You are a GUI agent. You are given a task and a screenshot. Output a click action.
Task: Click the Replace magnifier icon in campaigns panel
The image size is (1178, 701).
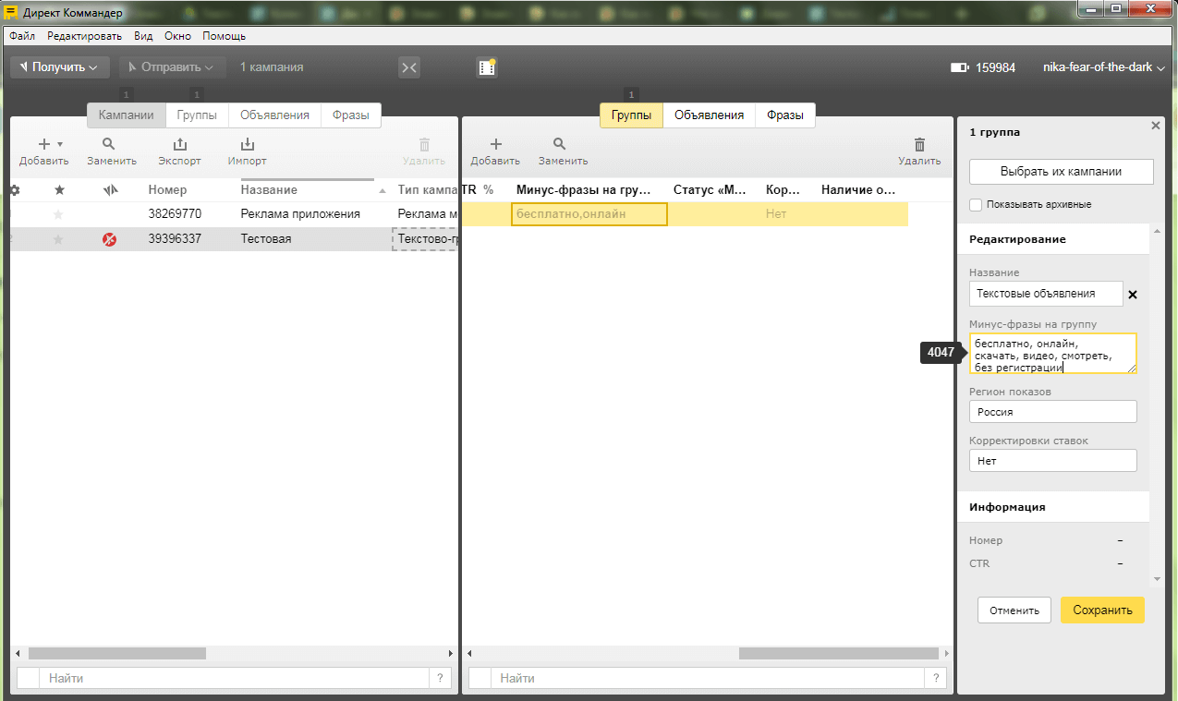[x=109, y=145]
